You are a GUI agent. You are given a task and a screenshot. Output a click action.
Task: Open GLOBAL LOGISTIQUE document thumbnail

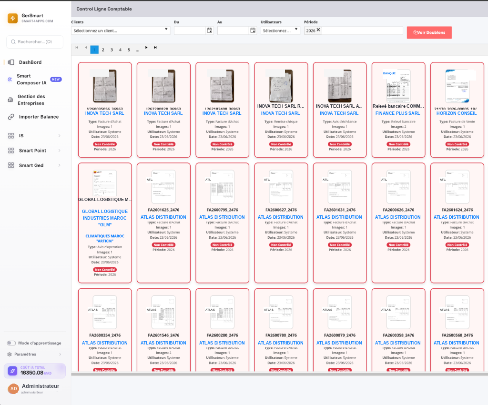click(x=105, y=183)
